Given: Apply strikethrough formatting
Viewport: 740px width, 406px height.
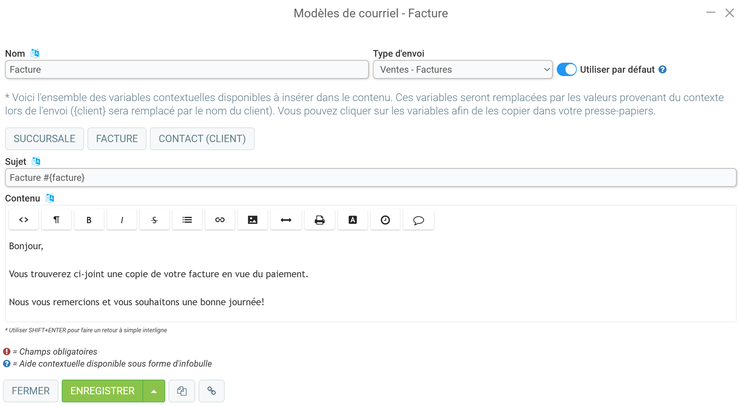Looking at the screenshot, I should 155,220.
